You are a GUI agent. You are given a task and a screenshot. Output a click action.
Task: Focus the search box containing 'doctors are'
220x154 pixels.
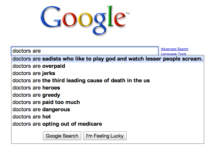click(85, 51)
